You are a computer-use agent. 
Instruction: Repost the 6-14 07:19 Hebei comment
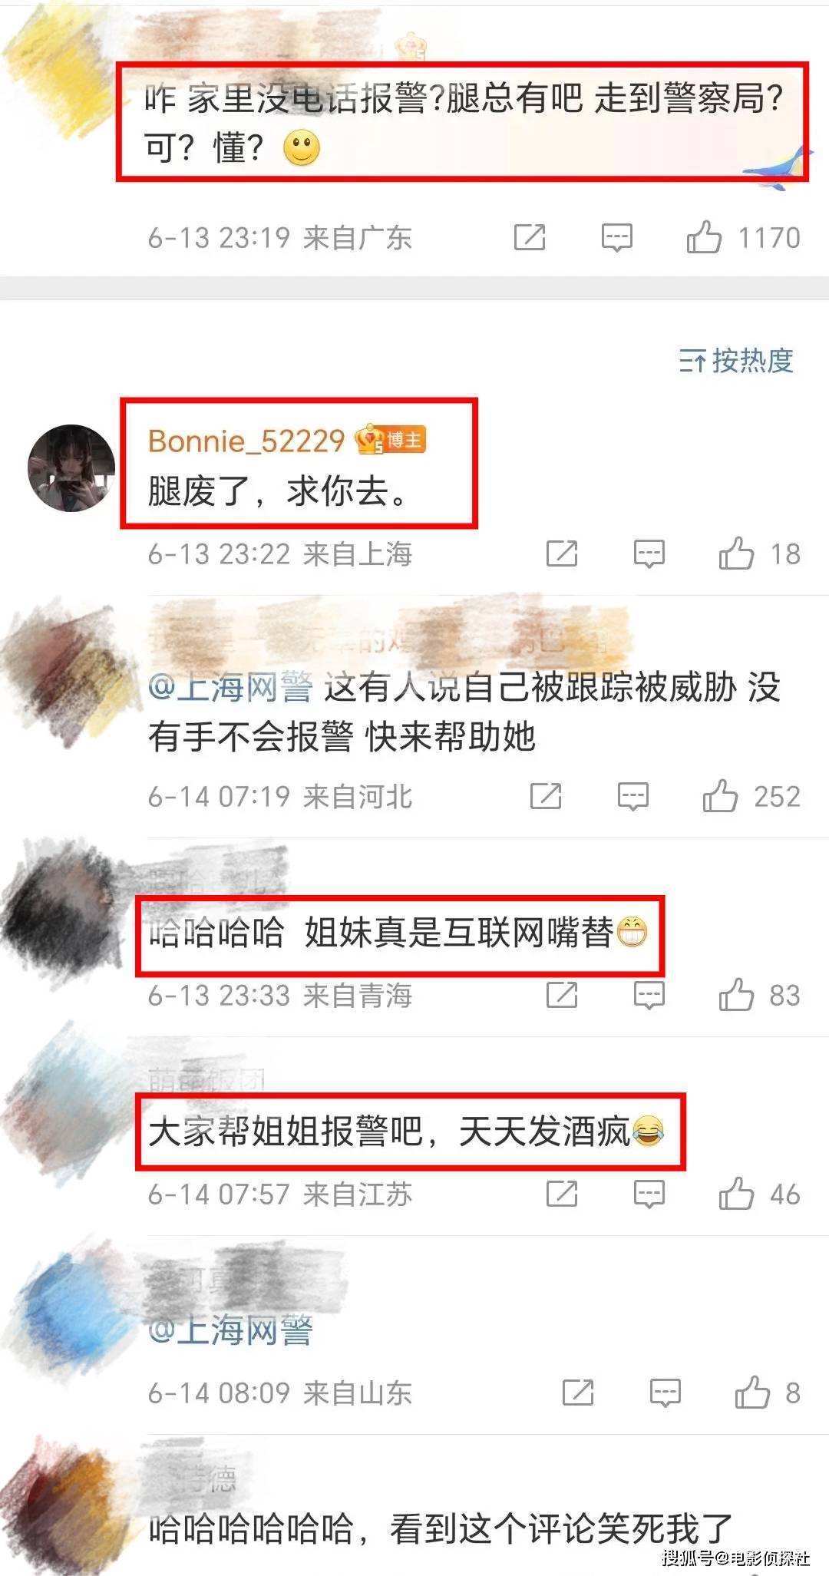(546, 796)
